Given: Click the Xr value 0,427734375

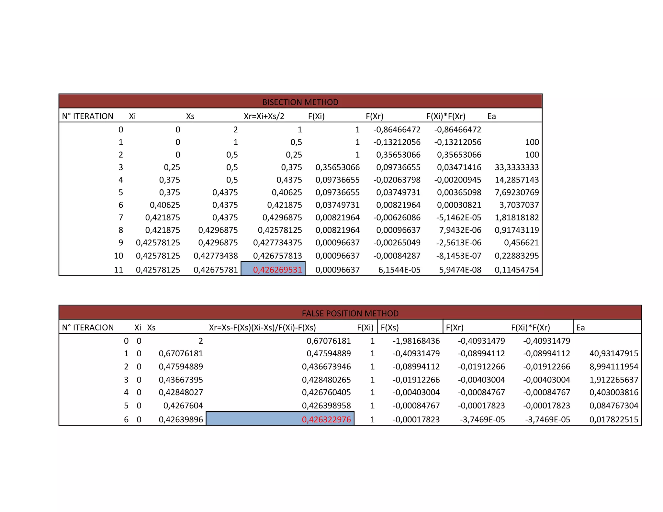Looking at the screenshot, I should click(277, 243).
